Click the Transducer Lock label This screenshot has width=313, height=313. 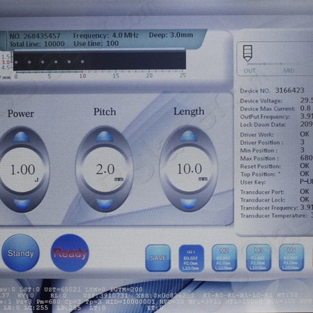263,200
